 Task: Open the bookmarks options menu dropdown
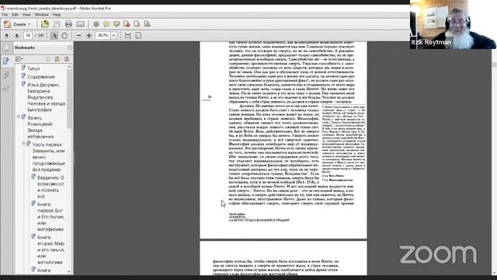pos(19,59)
